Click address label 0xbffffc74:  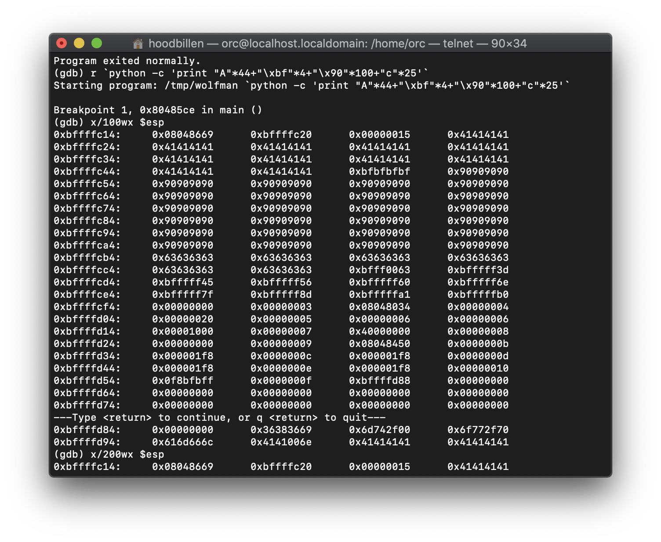(x=87, y=208)
